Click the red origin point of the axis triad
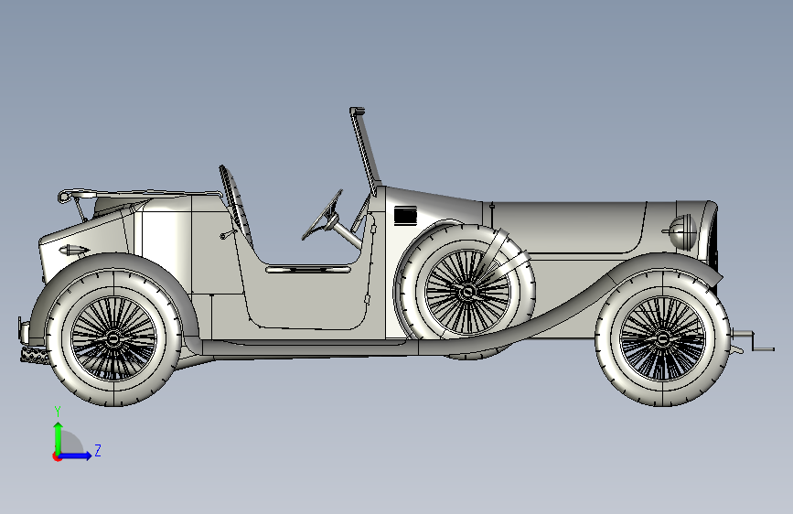 click(57, 456)
